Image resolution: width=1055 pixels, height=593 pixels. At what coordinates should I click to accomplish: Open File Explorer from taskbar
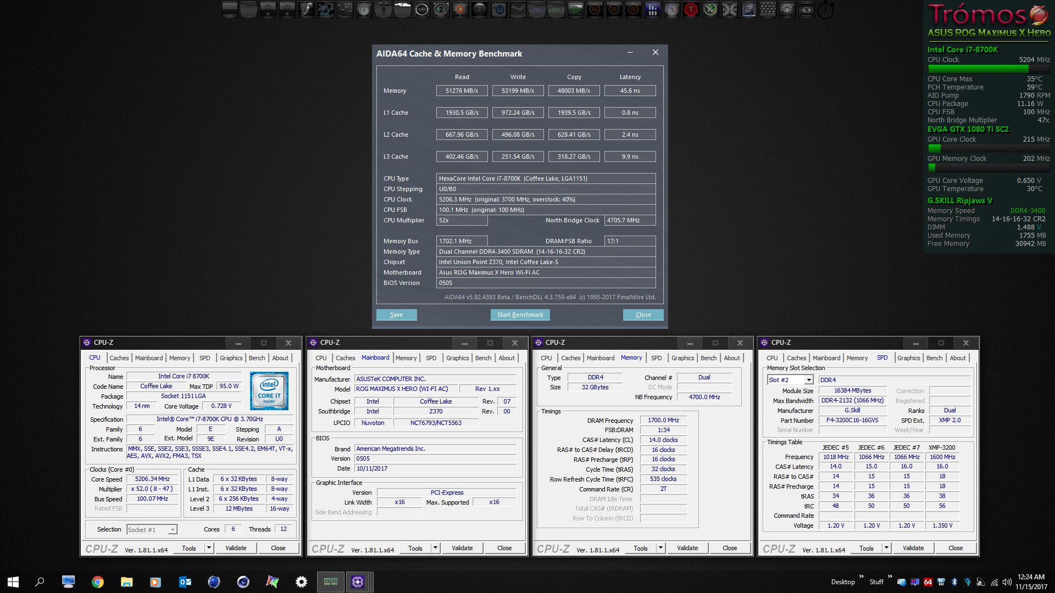pyautogui.click(x=127, y=582)
